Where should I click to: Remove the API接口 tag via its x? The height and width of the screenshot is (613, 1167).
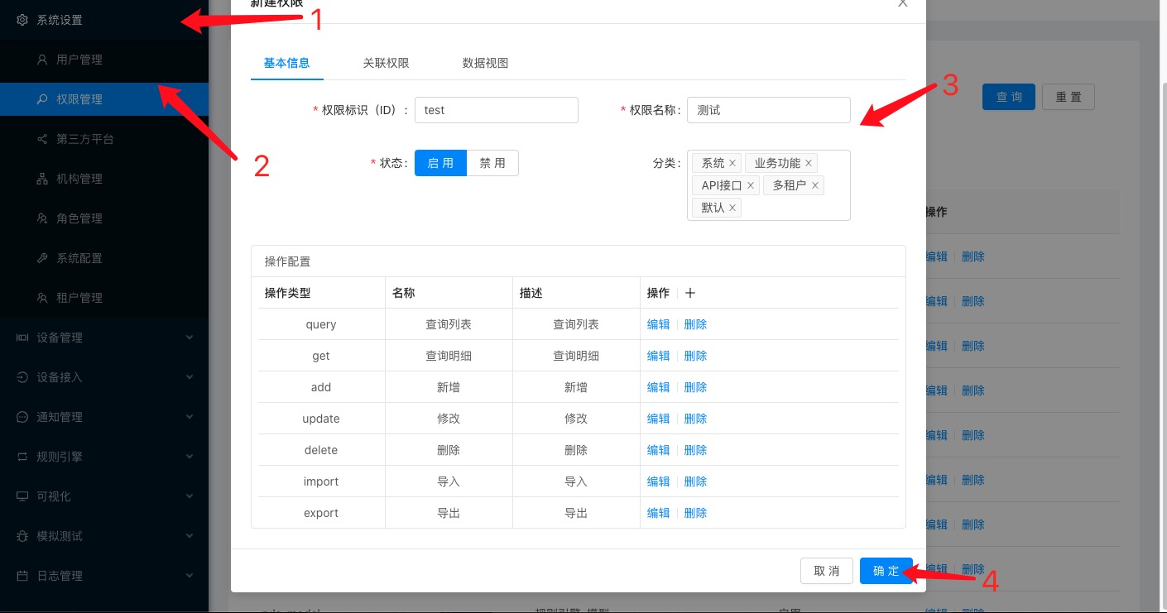[x=751, y=186]
